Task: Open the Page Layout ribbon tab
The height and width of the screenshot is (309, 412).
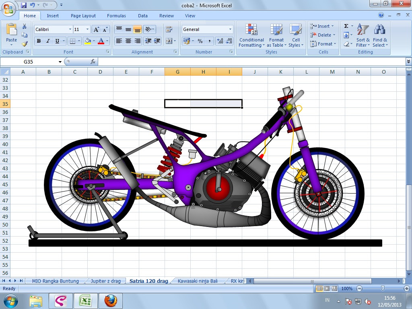Action: pos(83,16)
